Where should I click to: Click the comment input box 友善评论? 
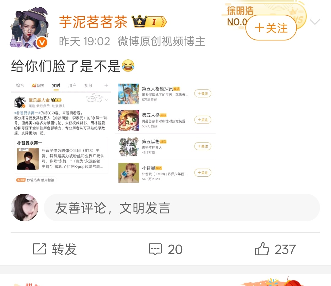click(x=182, y=208)
